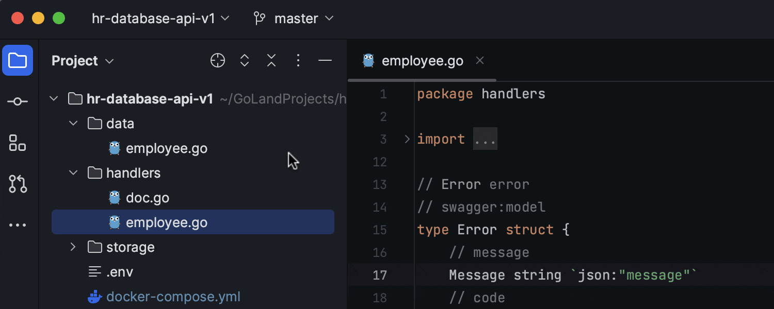Open Project panel options via kebab menu
This screenshot has height=309, width=774.
point(298,60)
